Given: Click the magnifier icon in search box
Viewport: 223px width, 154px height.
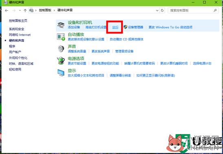Looking at the screenshot, I should 215,10.
